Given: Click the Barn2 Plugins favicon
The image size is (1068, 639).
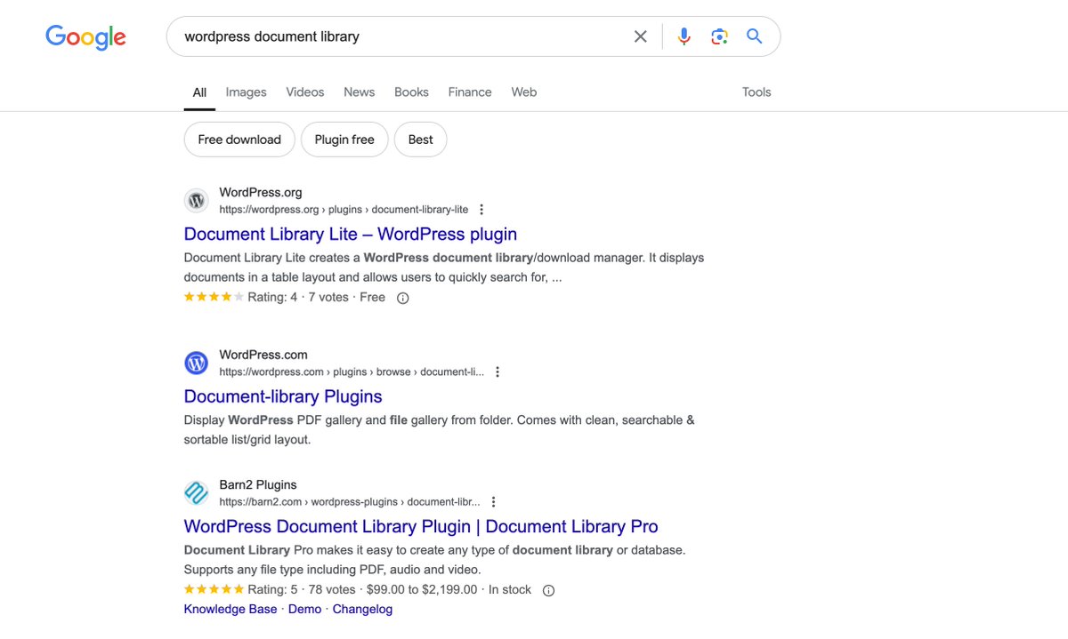Looking at the screenshot, I should (x=197, y=492).
